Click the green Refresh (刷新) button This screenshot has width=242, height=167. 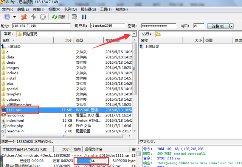pyautogui.click(x=59, y=17)
